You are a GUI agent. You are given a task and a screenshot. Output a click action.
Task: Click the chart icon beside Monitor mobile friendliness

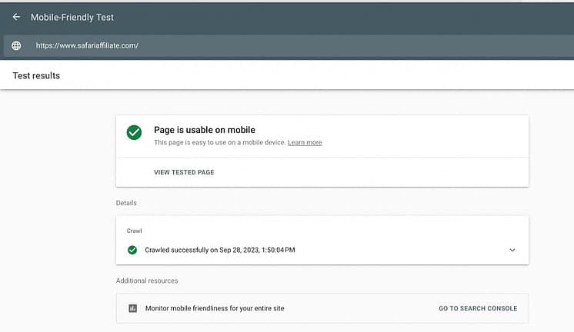coord(132,308)
